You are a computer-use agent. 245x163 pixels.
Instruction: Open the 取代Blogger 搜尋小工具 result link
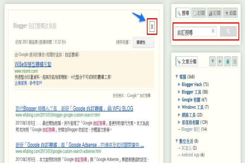74,109
